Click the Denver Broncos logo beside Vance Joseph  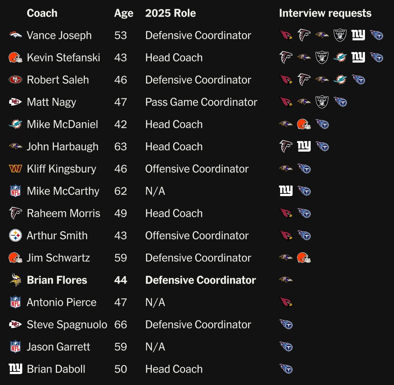pyautogui.click(x=15, y=35)
